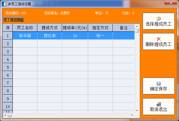Close the 多员工提成设置 window
Image resolution: width=179 pixels, height=121 pixels.
[x=171, y=3]
